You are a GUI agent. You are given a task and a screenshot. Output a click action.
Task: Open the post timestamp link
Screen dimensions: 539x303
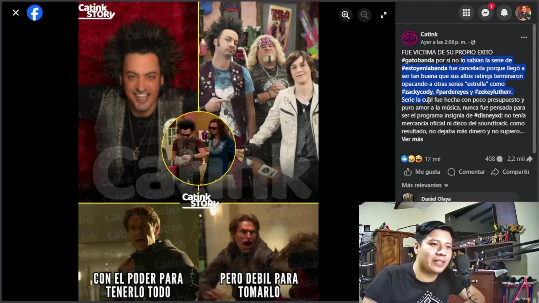tap(443, 42)
